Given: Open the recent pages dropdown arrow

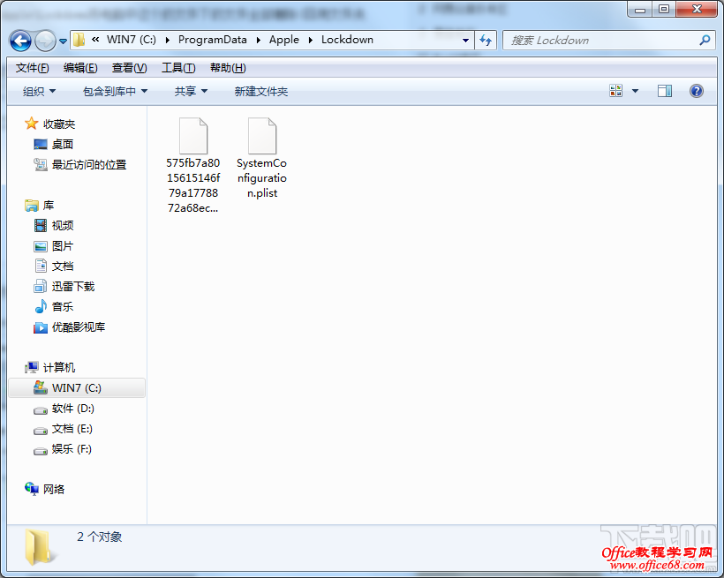Looking at the screenshot, I should pos(64,41).
